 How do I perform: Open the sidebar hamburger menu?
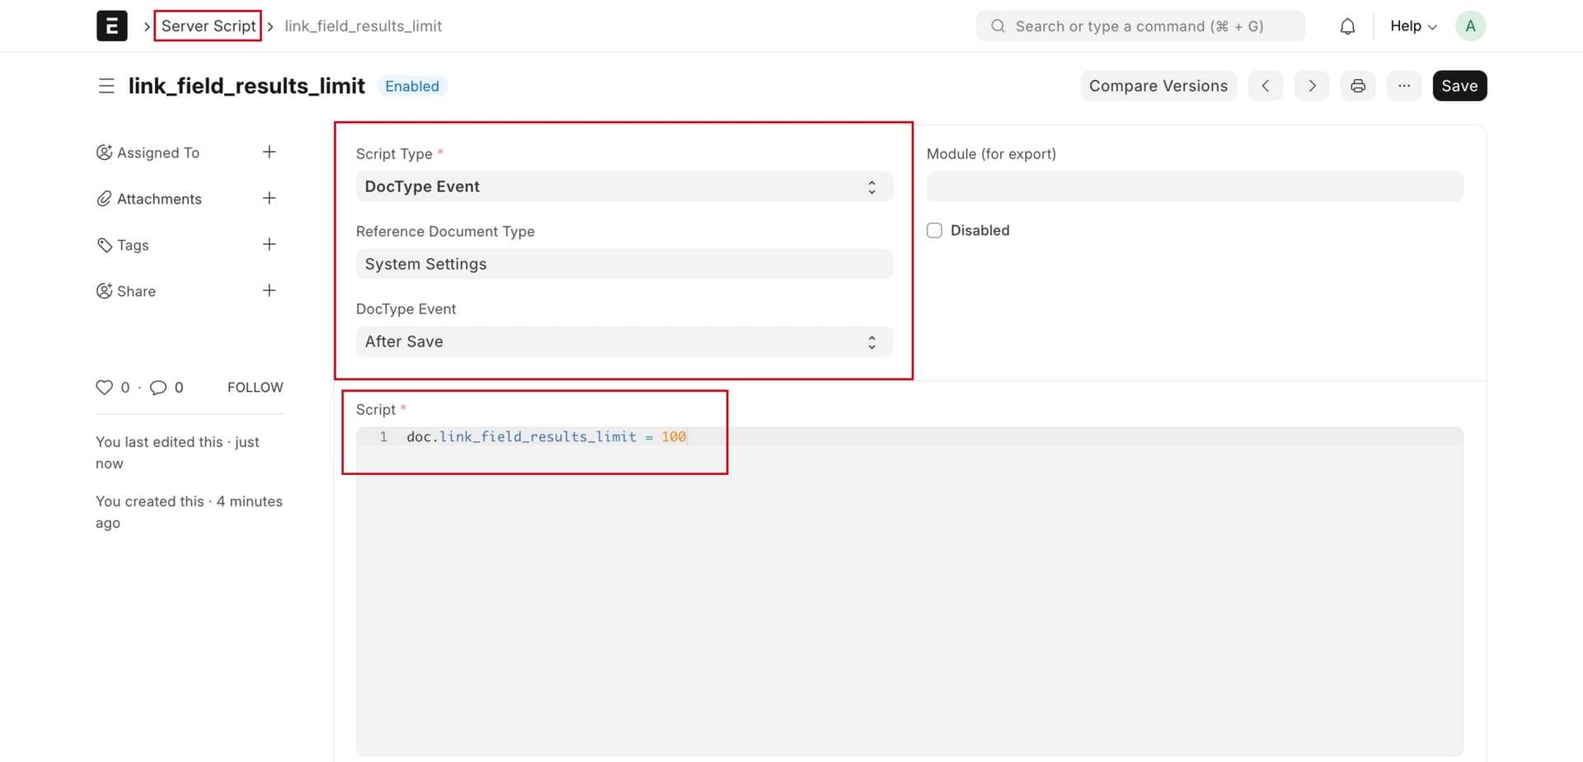click(106, 86)
